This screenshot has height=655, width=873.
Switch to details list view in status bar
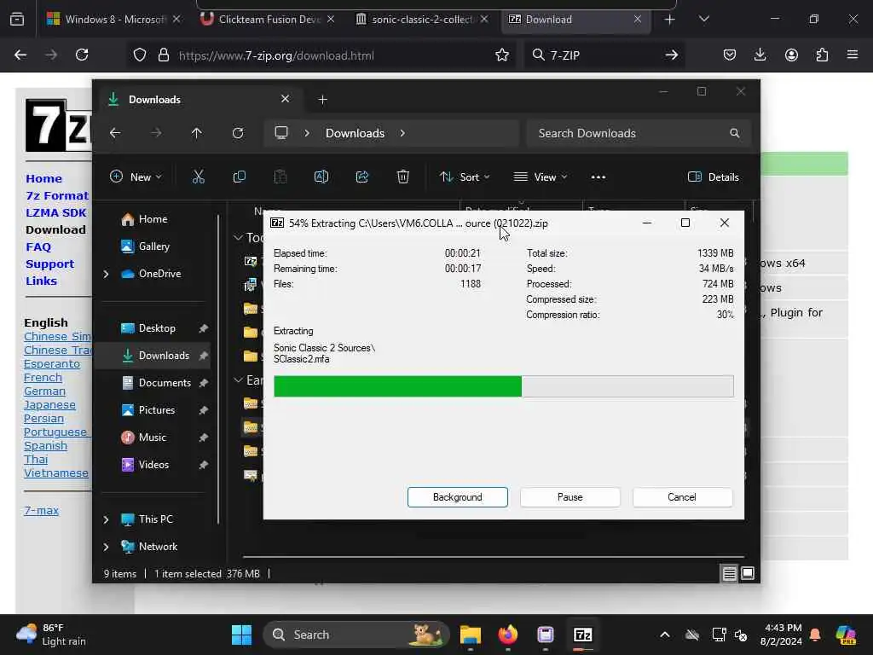[730, 573]
